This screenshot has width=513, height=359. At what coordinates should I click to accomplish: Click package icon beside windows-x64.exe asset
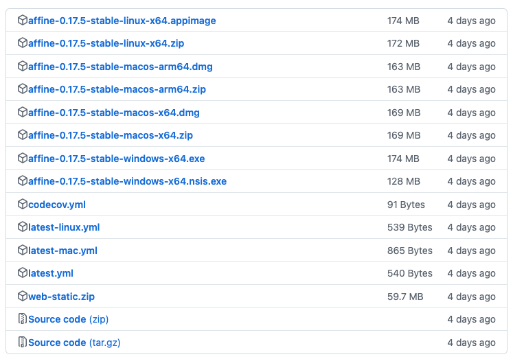22,159
